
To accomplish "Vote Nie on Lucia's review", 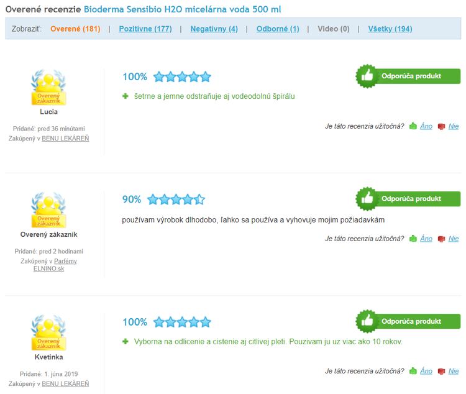I will (454, 126).
